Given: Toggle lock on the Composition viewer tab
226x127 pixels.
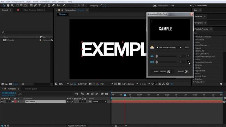Looking at the screenshot, I should [x=62, y=10].
